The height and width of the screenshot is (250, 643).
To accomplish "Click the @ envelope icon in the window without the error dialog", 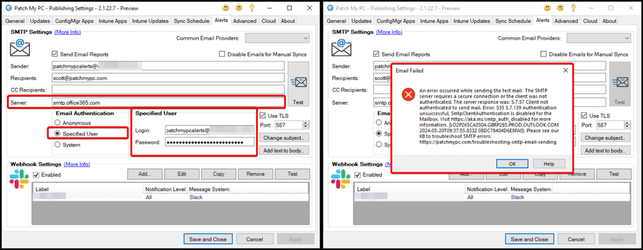I will [20, 48].
